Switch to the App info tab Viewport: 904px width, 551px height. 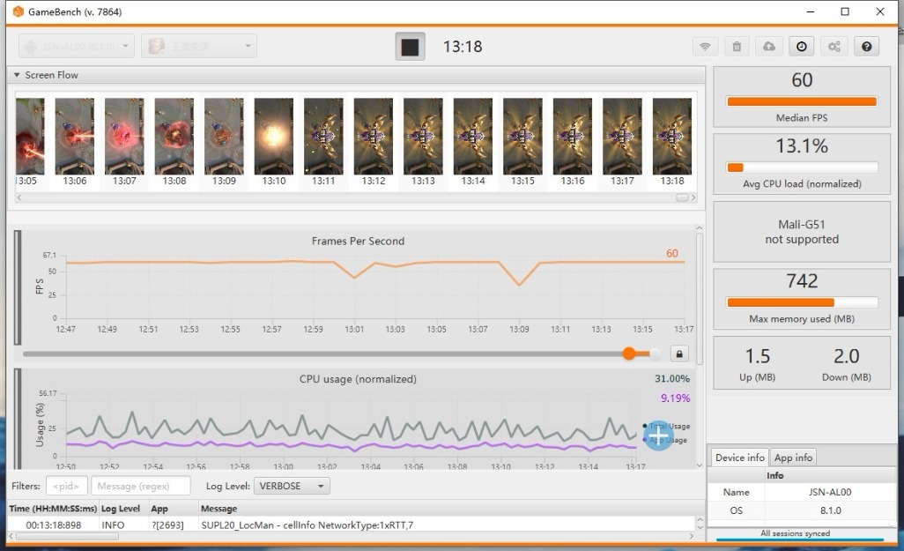[793, 458]
